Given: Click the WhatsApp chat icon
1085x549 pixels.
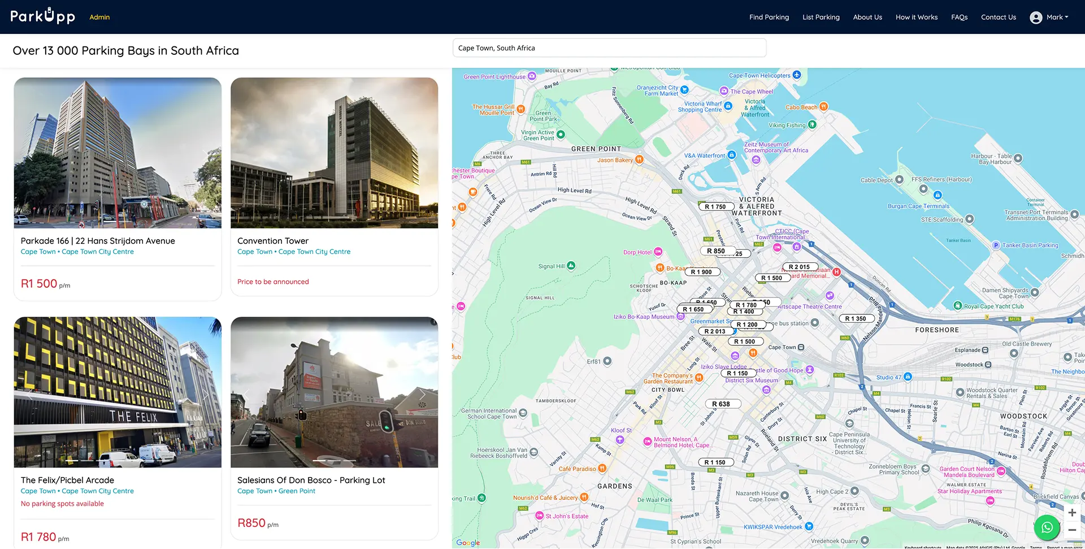Looking at the screenshot, I should point(1047,527).
